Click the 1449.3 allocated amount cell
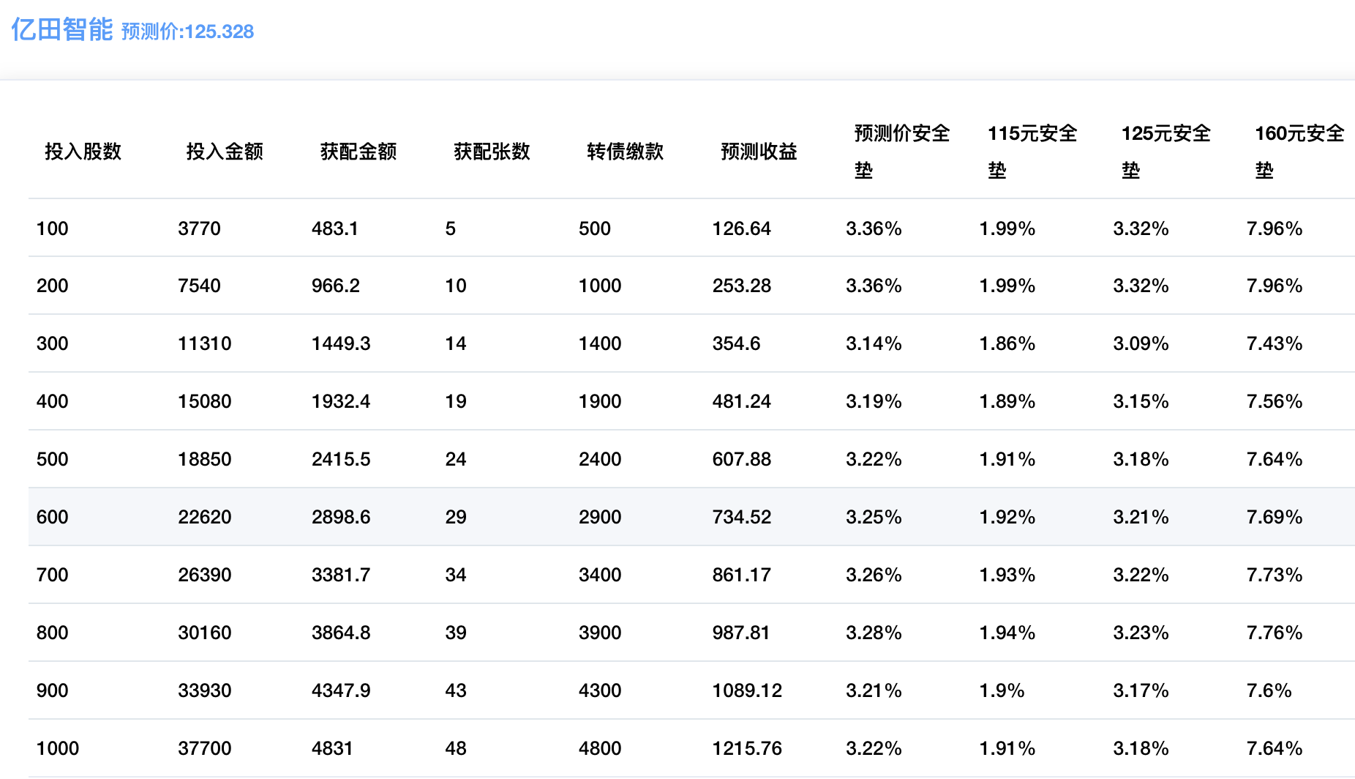 coord(341,343)
